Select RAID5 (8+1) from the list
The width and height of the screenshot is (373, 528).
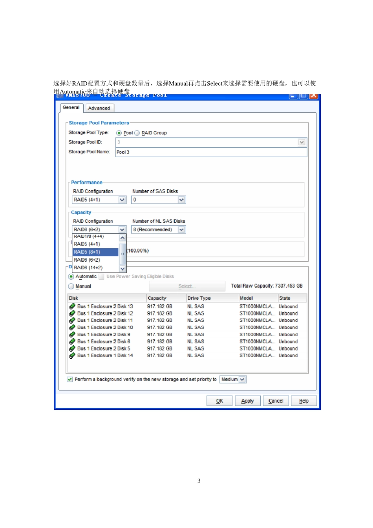click(95, 252)
